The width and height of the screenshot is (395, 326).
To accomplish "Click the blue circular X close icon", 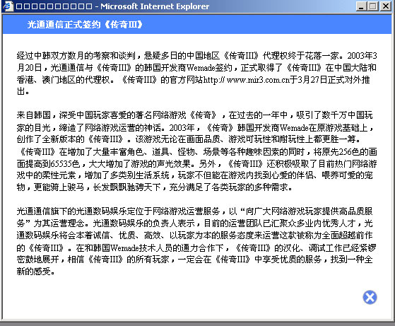I will 370,298.
